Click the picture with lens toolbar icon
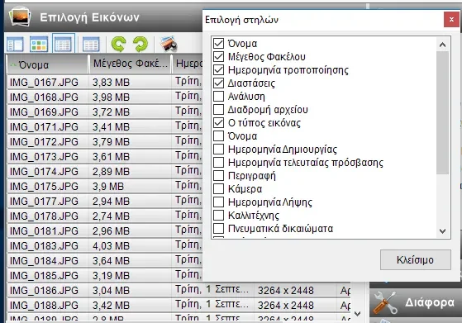The width and height of the screenshot is (462, 323). 169,44
